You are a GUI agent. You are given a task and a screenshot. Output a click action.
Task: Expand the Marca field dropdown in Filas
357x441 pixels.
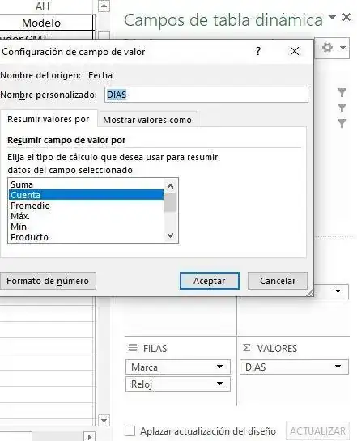click(x=219, y=367)
